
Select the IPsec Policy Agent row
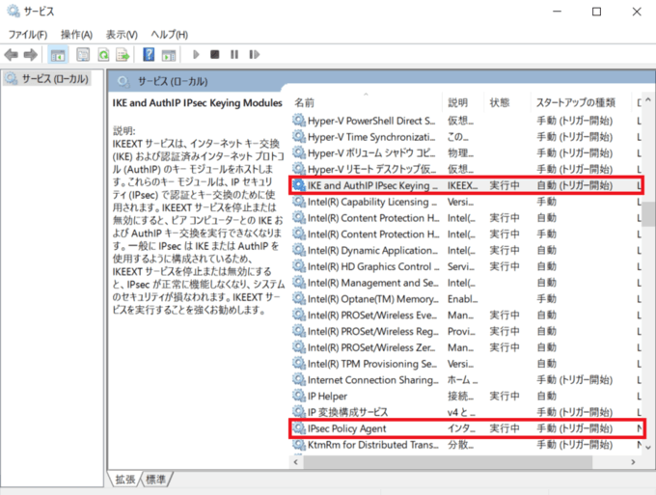466,428
